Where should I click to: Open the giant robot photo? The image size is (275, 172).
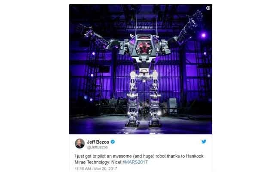141,69
